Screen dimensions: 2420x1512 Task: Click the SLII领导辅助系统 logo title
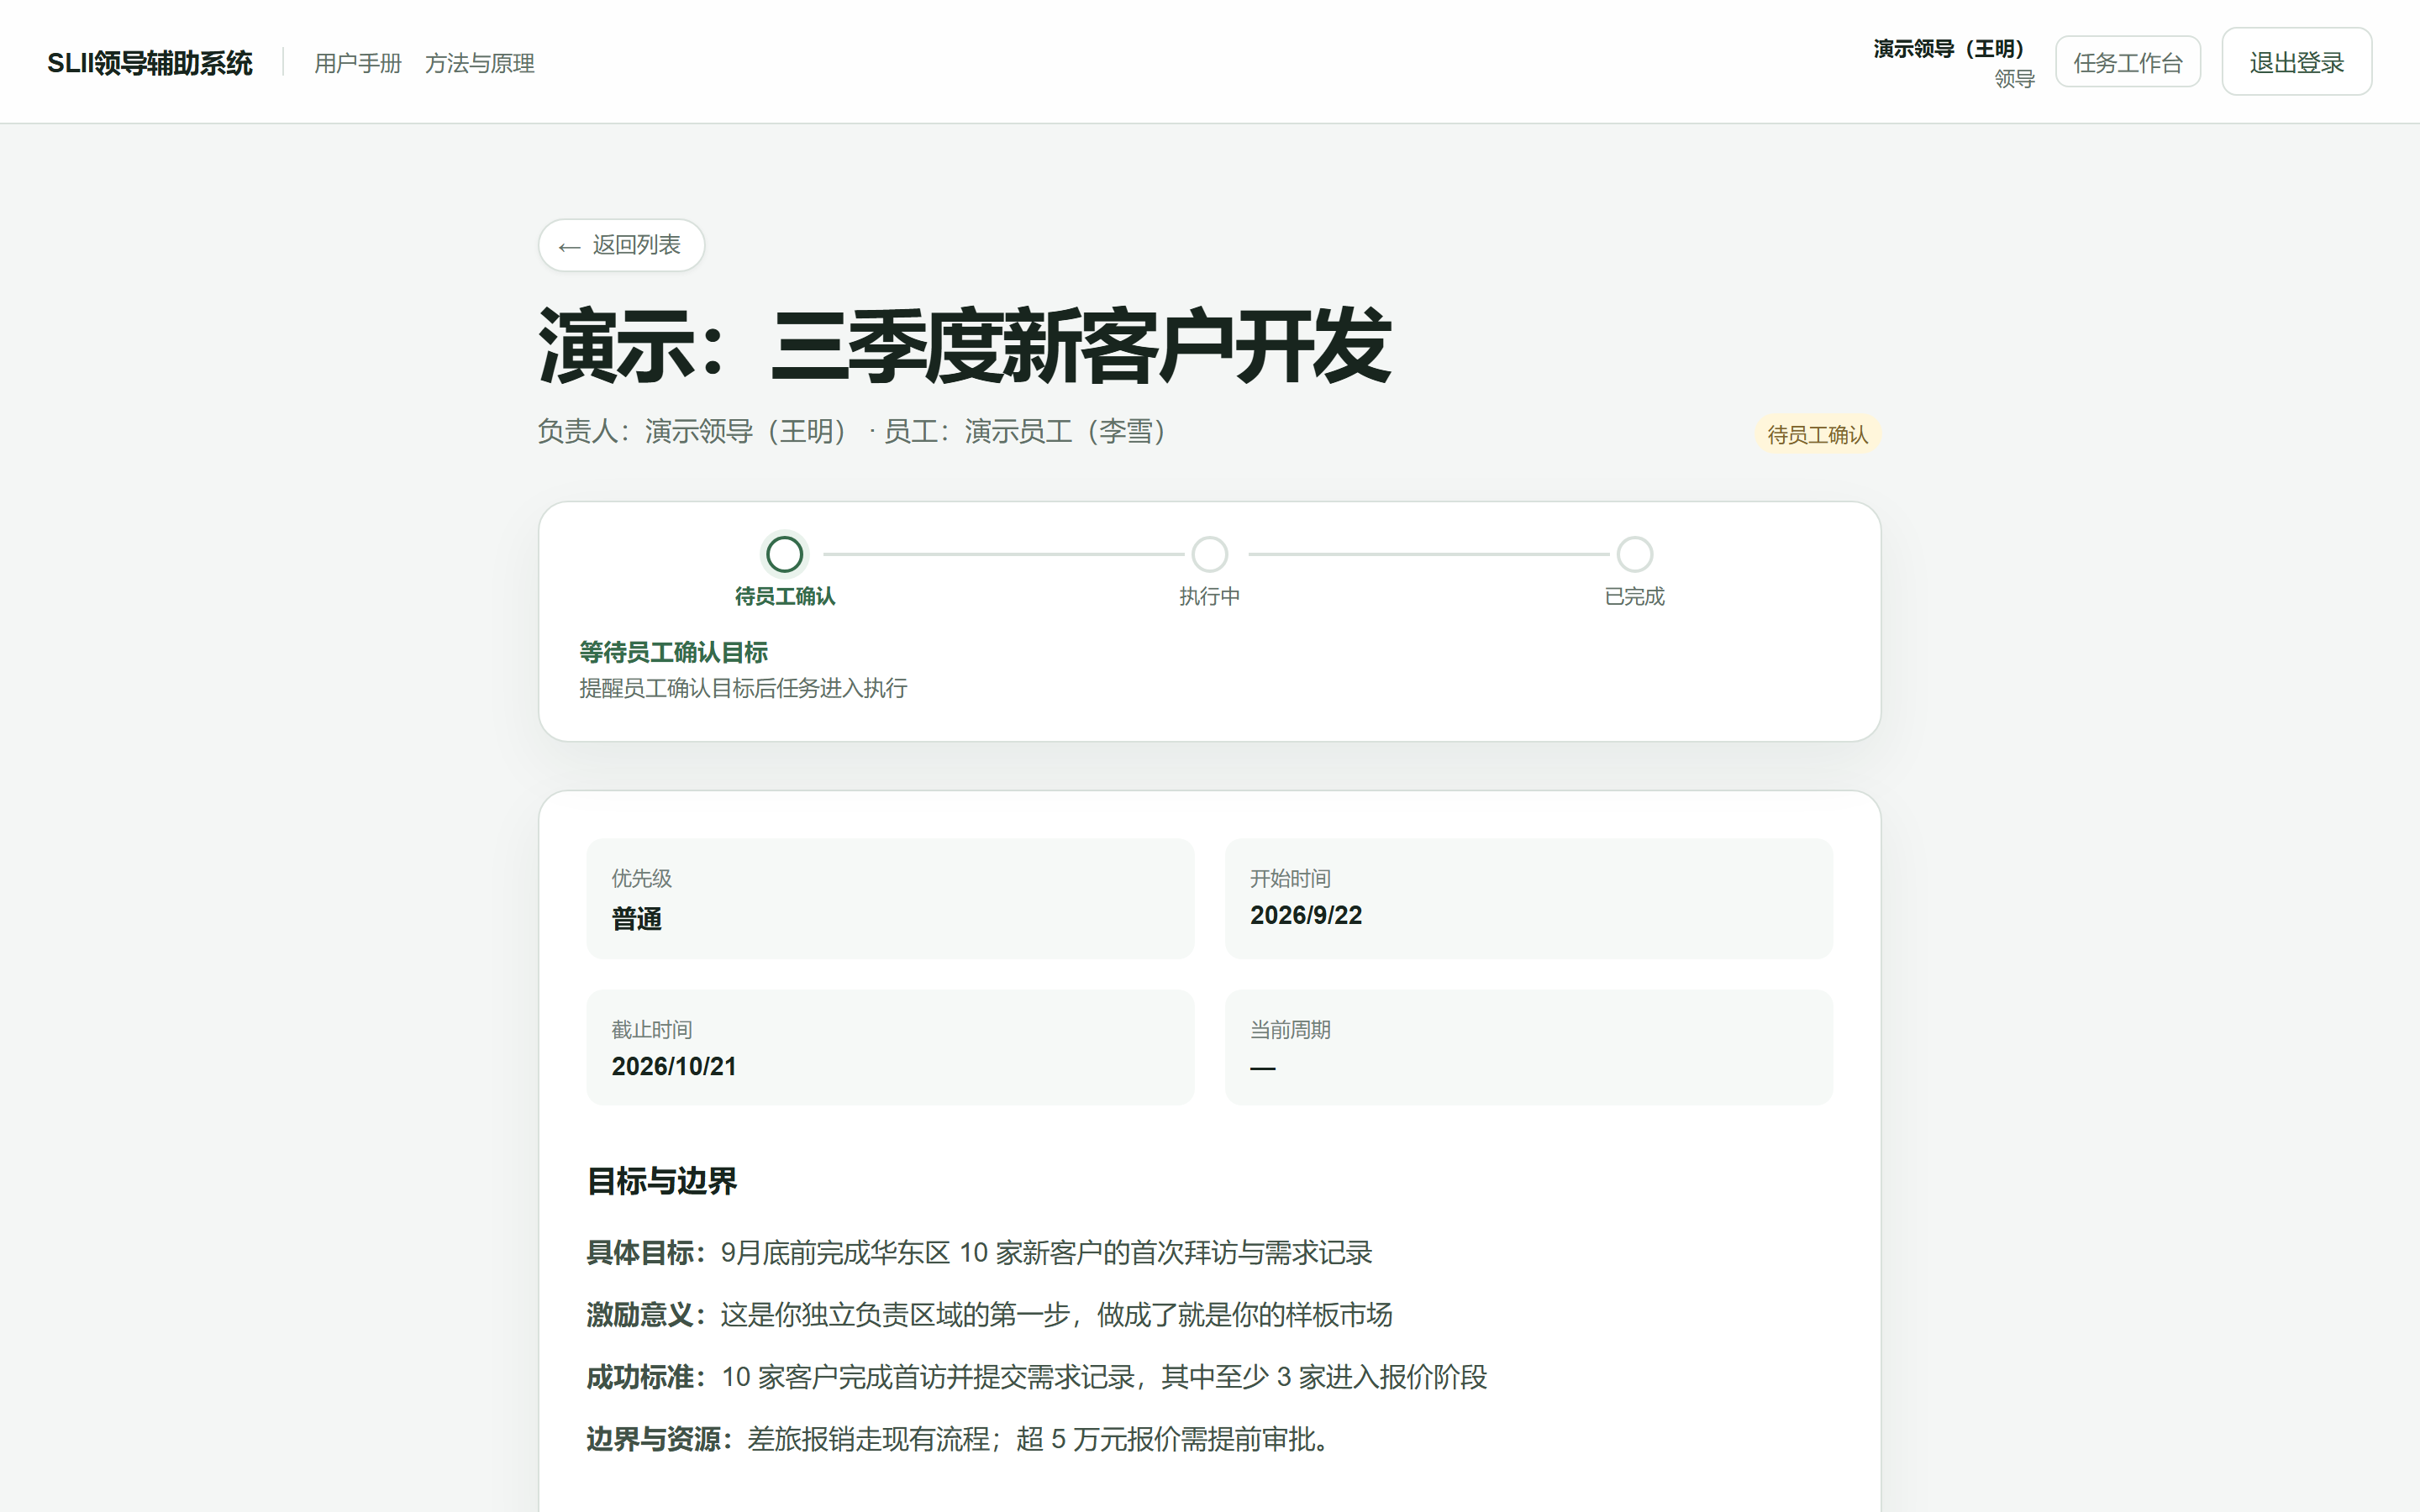pyautogui.click(x=150, y=63)
